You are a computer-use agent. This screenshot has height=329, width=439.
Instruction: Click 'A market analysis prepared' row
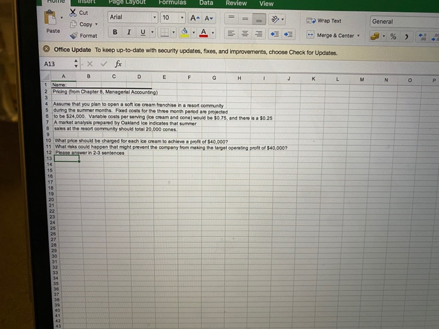[x=125, y=123]
